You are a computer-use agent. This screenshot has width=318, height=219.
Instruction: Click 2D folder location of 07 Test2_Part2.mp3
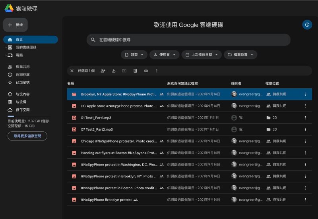(271, 129)
